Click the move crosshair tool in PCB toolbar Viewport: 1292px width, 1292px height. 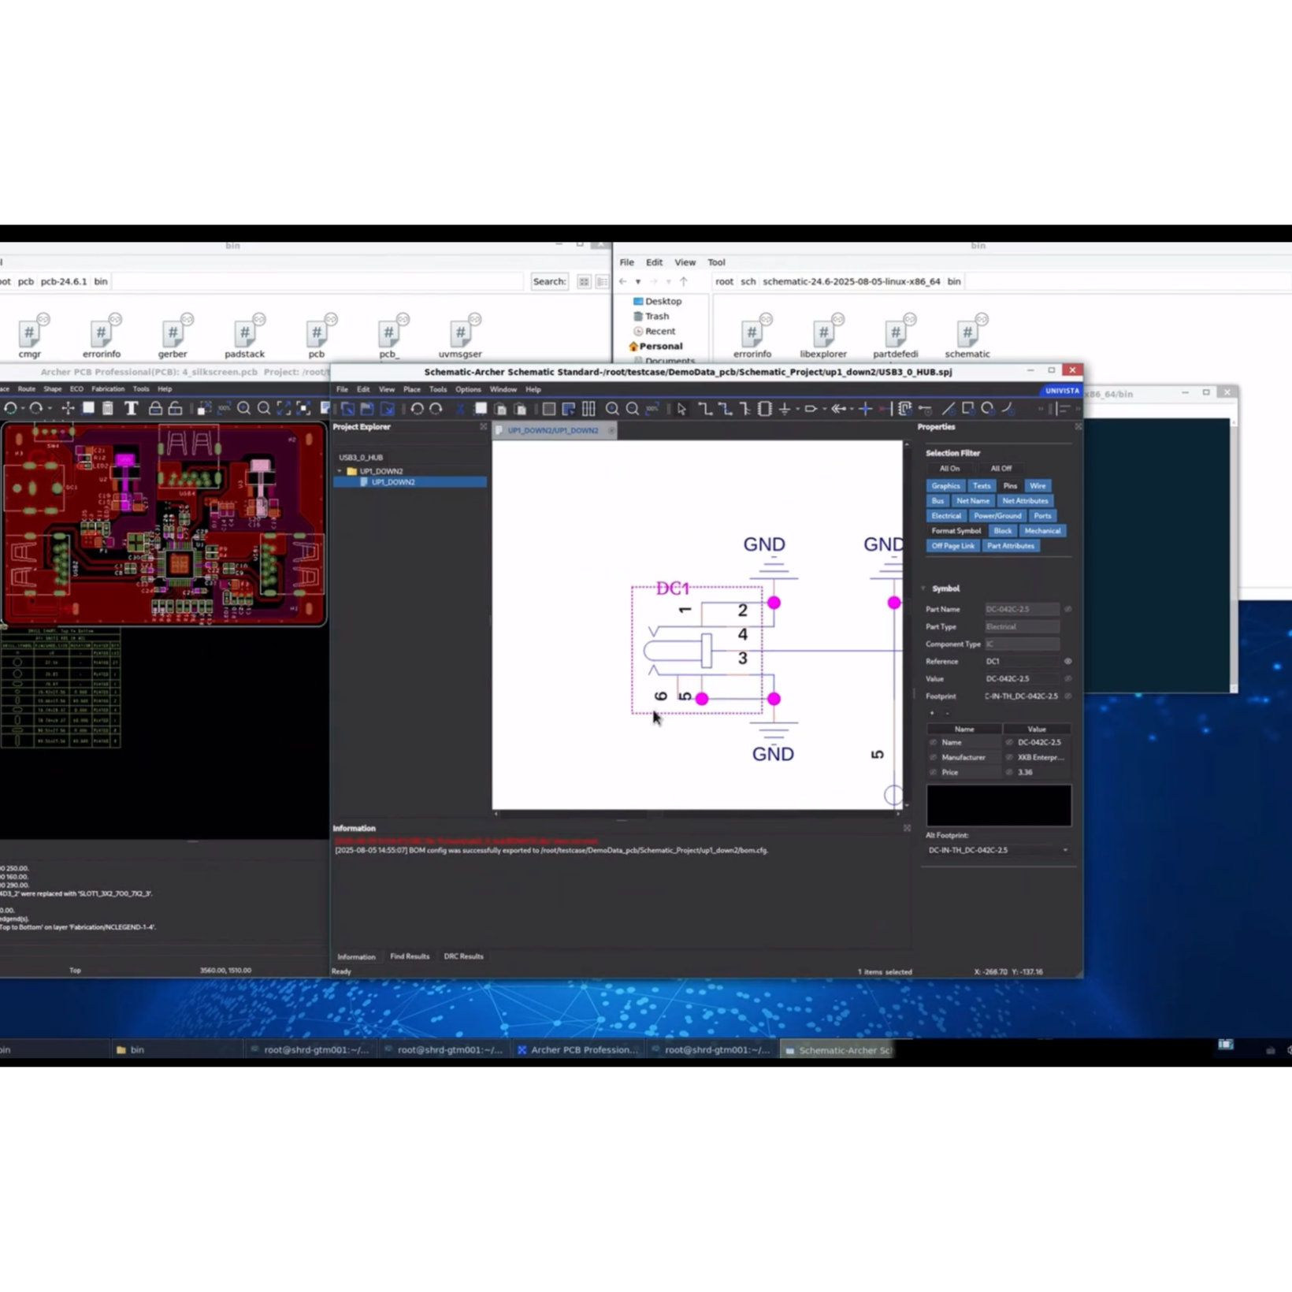[x=69, y=408]
